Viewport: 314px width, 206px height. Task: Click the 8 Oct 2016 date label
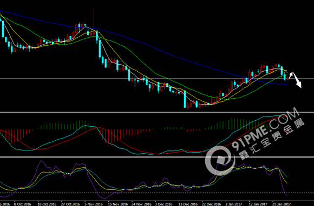[x=23, y=204]
